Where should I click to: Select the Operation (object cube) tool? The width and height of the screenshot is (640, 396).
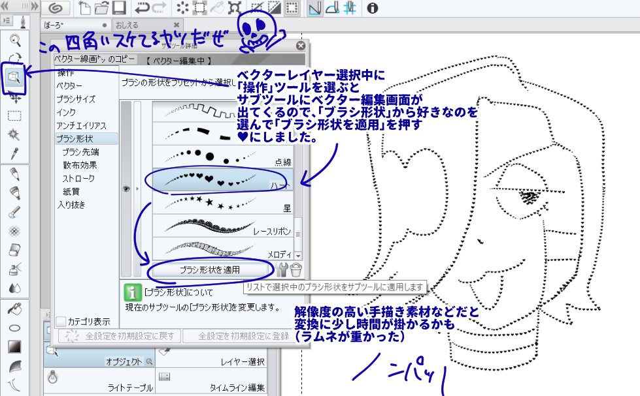click(x=14, y=77)
